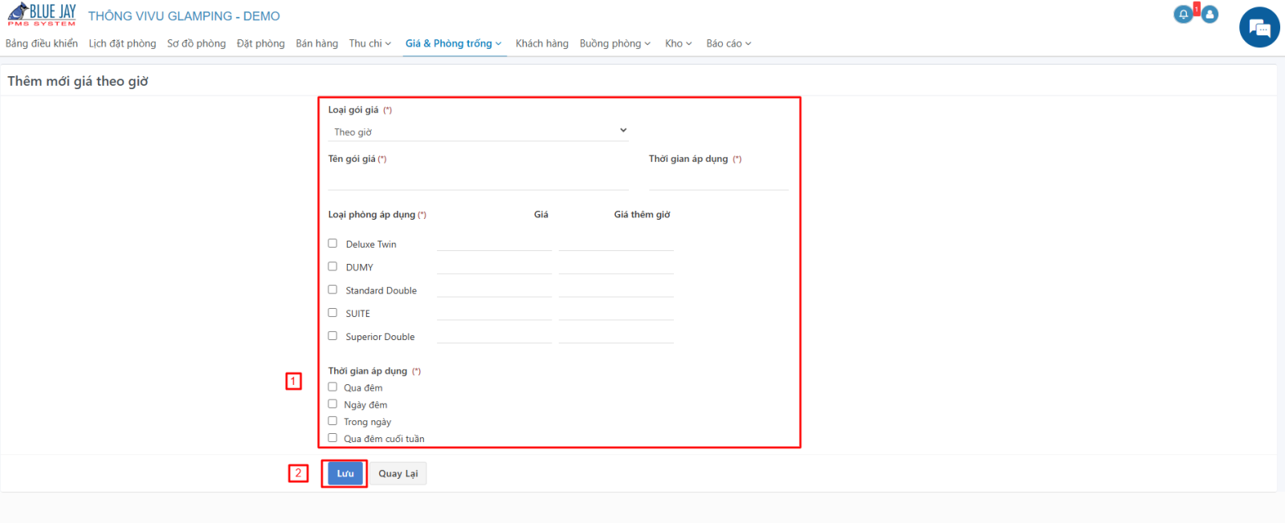Screen dimensions: 1285x523
Task: Open the chat support bubble
Action: pos(1259,28)
